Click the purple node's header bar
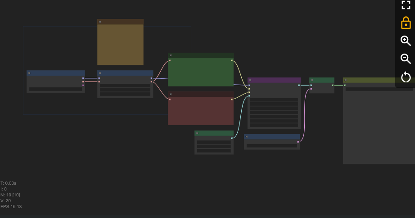 tap(274, 80)
